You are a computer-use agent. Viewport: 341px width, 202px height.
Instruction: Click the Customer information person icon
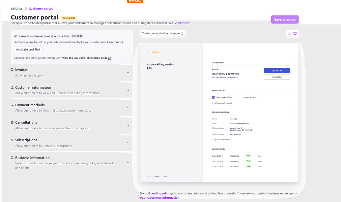click(x=12, y=87)
